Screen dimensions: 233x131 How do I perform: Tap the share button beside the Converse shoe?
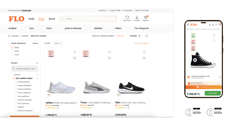click(x=214, y=40)
